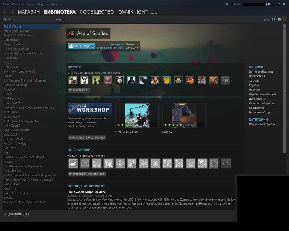Open the Просмотр menu
The height and width of the screenshot is (231, 289).
click(18, 4)
